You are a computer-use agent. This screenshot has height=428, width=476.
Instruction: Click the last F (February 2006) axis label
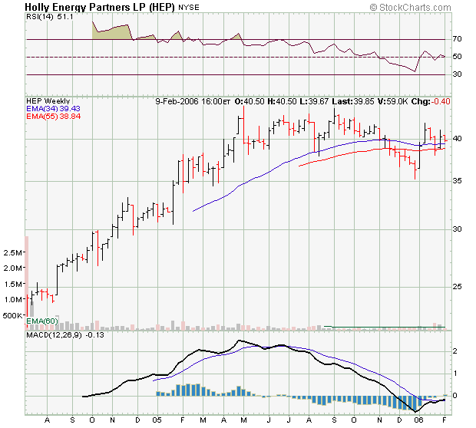click(445, 420)
